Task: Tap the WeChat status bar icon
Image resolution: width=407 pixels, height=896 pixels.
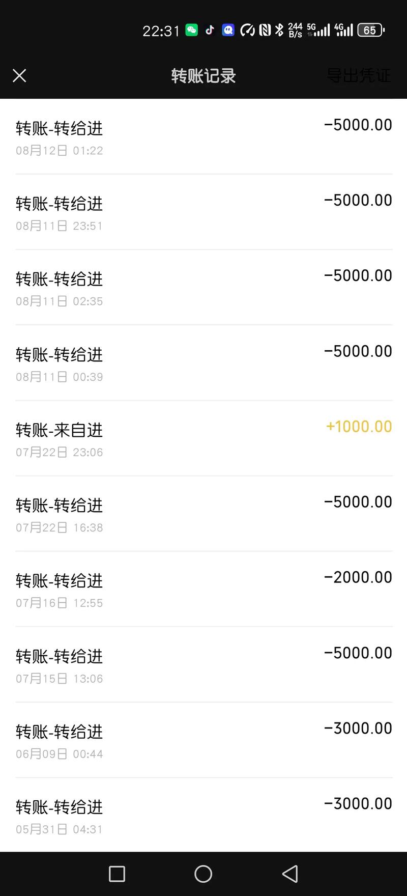Action: coord(192,31)
